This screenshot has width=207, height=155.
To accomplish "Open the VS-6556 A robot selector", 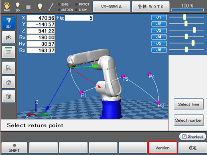I will [x=112, y=6].
